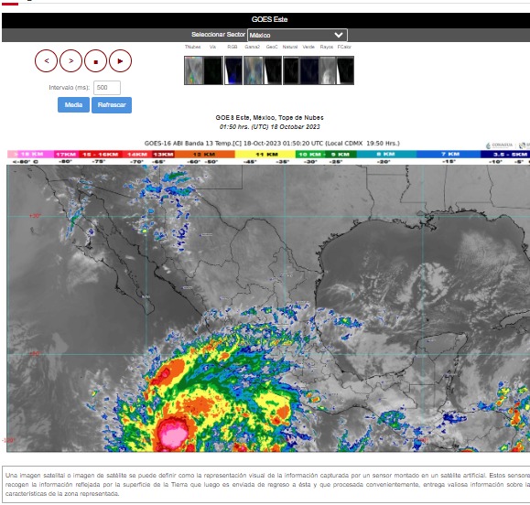Switch to the GeoC thumbnail

coord(273,70)
